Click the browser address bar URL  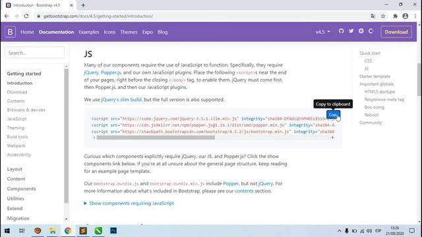click(98, 16)
